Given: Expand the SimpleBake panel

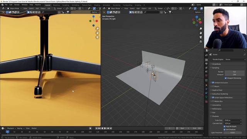Looking at the screenshot, I should (x=228, y=64).
